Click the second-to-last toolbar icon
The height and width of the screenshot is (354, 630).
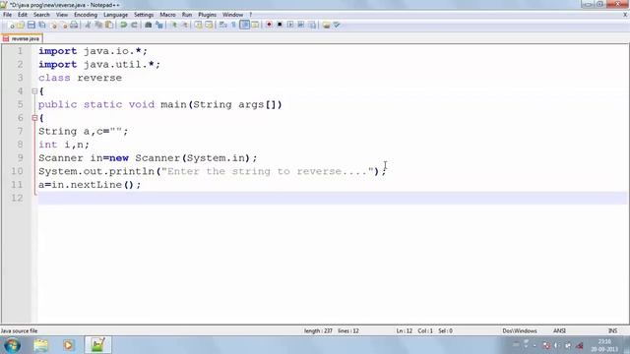[x=326, y=25]
